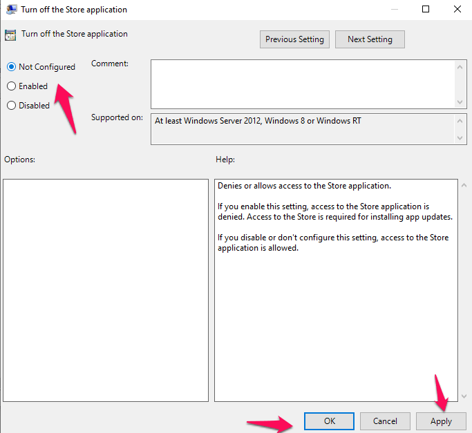Image resolution: width=472 pixels, height=433 pixels.
Task: Click inside the Comment text box
Action: click(303, 84)
